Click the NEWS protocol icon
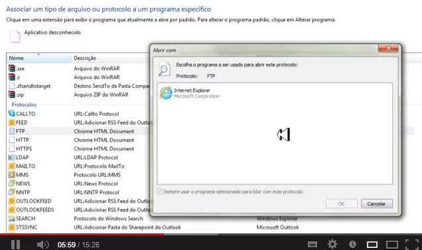This screenshot has width=422, height=250. tap(11, 184)
